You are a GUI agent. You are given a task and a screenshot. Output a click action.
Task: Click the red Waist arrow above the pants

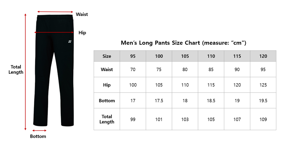55,12
